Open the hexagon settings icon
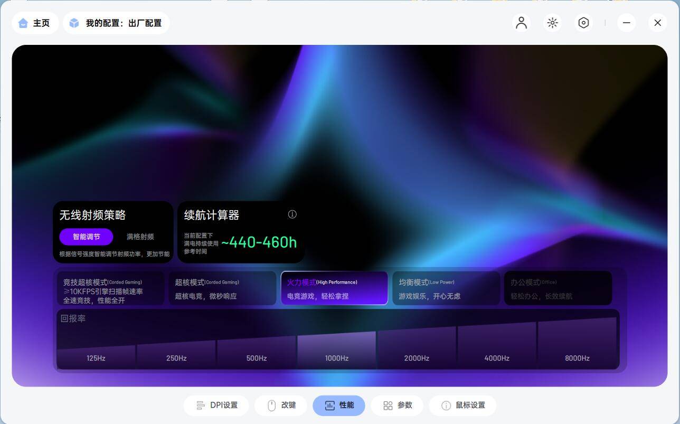 coord(583,23)
